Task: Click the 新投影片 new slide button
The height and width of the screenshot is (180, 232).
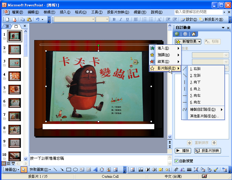Action: [211, 19]
